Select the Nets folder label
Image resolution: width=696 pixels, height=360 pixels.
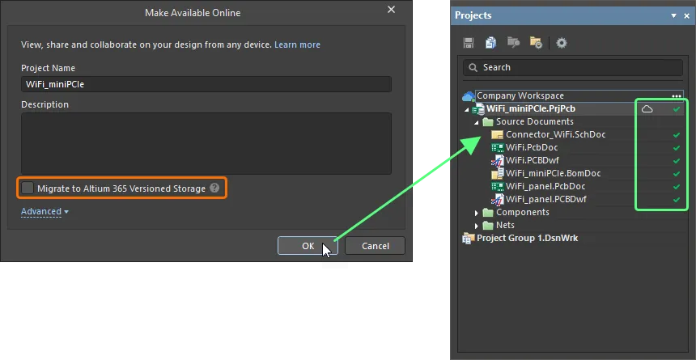[505, 225]
